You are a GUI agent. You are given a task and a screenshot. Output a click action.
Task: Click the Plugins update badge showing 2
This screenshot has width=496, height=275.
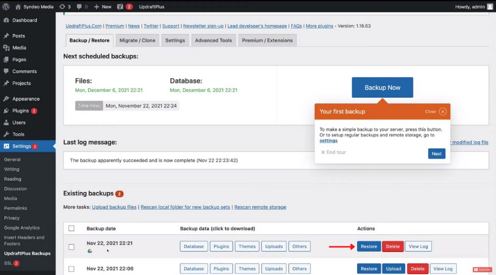[34, 111]
